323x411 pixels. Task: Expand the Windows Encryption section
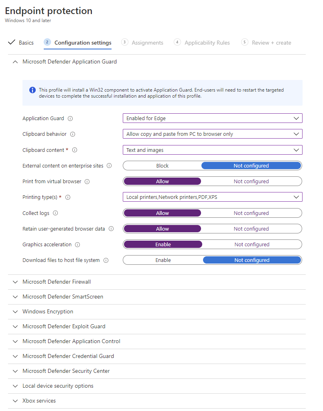pyautogui.click(x=48, y=311)
